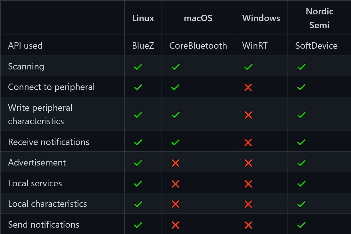
Task: Click the red X for Windows Connect to peripheral
Action: click(x=248, y=87)
